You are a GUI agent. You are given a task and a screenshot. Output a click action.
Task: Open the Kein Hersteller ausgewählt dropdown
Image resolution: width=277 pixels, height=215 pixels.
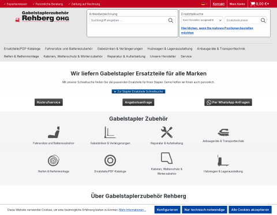pyautogui.click(x=202, y=20)
